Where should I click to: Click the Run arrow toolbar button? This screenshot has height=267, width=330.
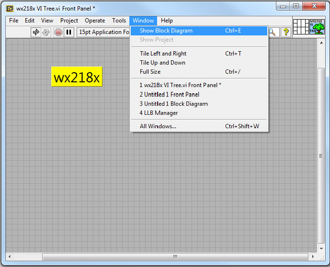point(36,32)
